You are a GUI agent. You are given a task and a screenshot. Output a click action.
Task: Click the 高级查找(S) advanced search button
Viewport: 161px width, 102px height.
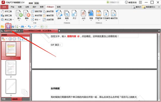[151, 7]
